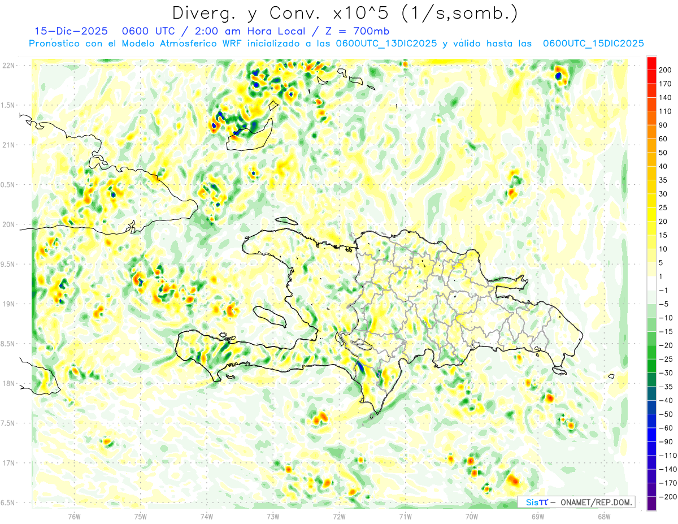Viewport: 678px width, 524px height.
Task: Click the '69W' longitude label
Action: click(537, 516)
